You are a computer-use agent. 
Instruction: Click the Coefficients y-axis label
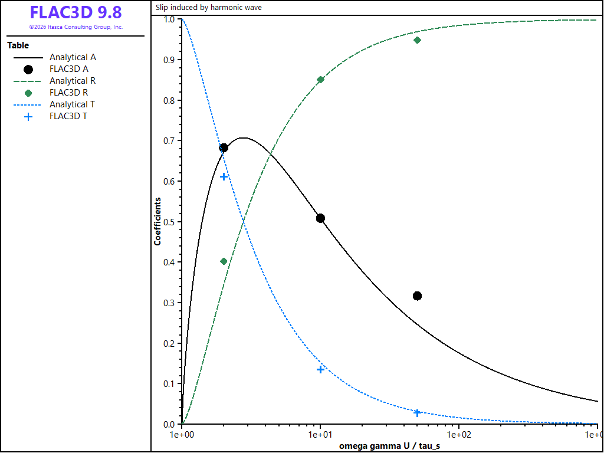coord(157,222)
